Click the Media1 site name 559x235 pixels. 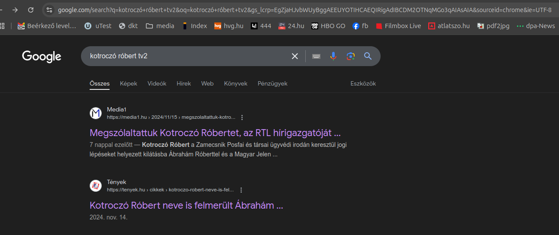coord(117,110)
